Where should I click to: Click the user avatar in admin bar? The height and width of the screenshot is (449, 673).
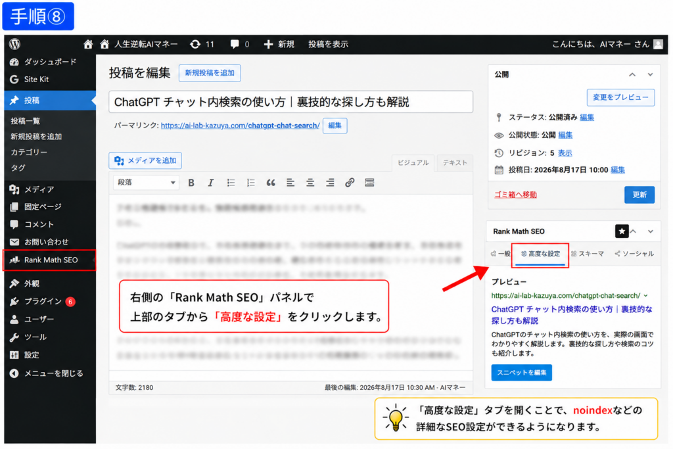point(658,44)
